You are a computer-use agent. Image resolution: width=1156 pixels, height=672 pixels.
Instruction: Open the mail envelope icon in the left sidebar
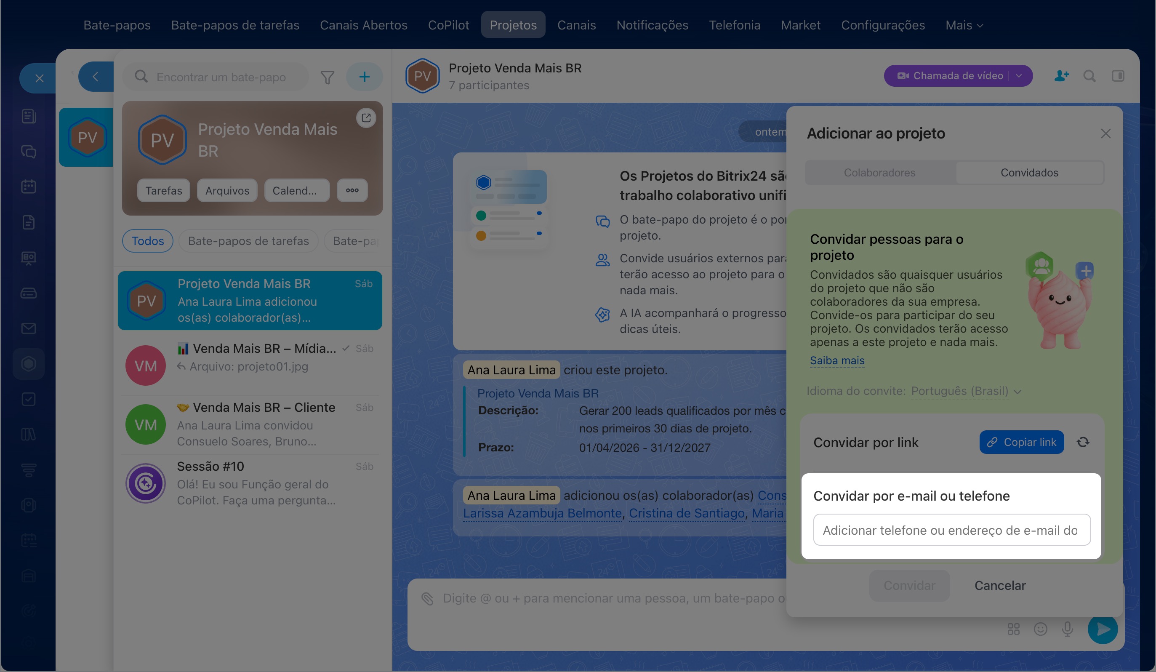(x=29, y=328)
